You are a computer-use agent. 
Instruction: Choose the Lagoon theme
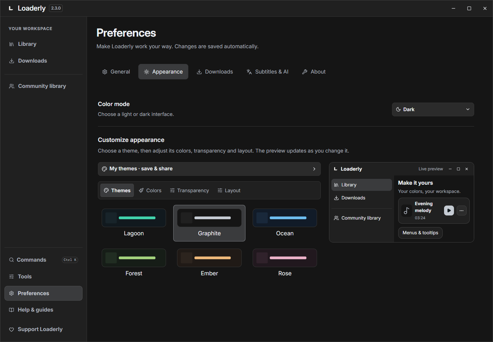click(x=134, y=223)
